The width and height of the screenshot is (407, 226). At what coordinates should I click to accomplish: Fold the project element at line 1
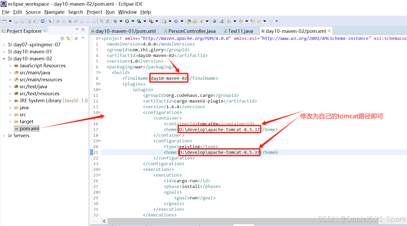coord(100,38)
